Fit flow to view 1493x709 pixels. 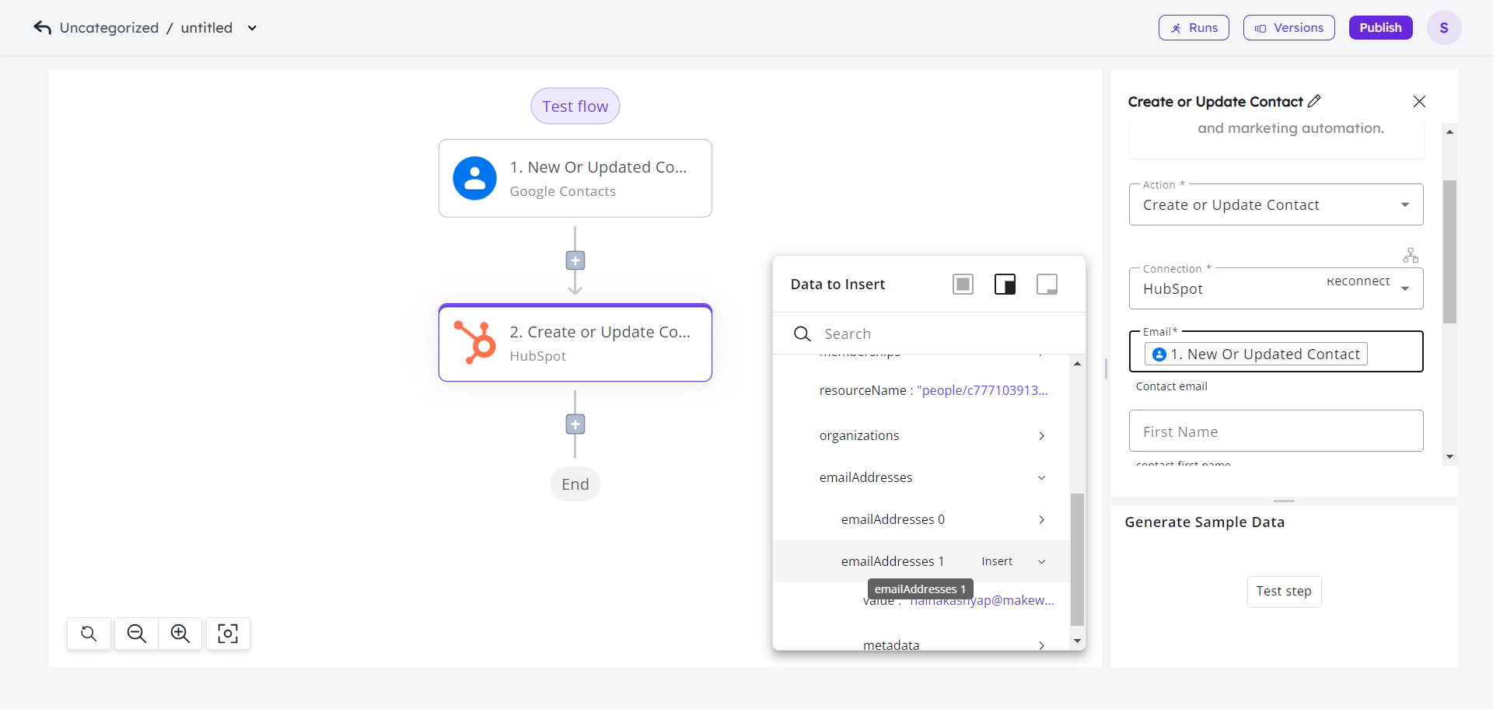228,634
